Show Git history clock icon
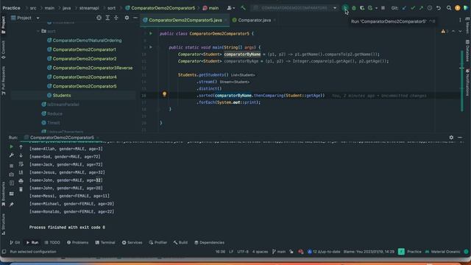Image resolution: width=471 pixels, height=265 pixels. [x=430, y=8]
